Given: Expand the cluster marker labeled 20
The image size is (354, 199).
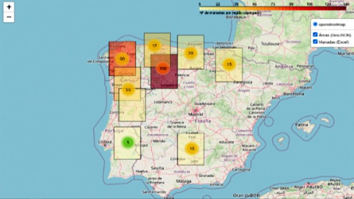Looking at the screenshot, I should (190, 53).
